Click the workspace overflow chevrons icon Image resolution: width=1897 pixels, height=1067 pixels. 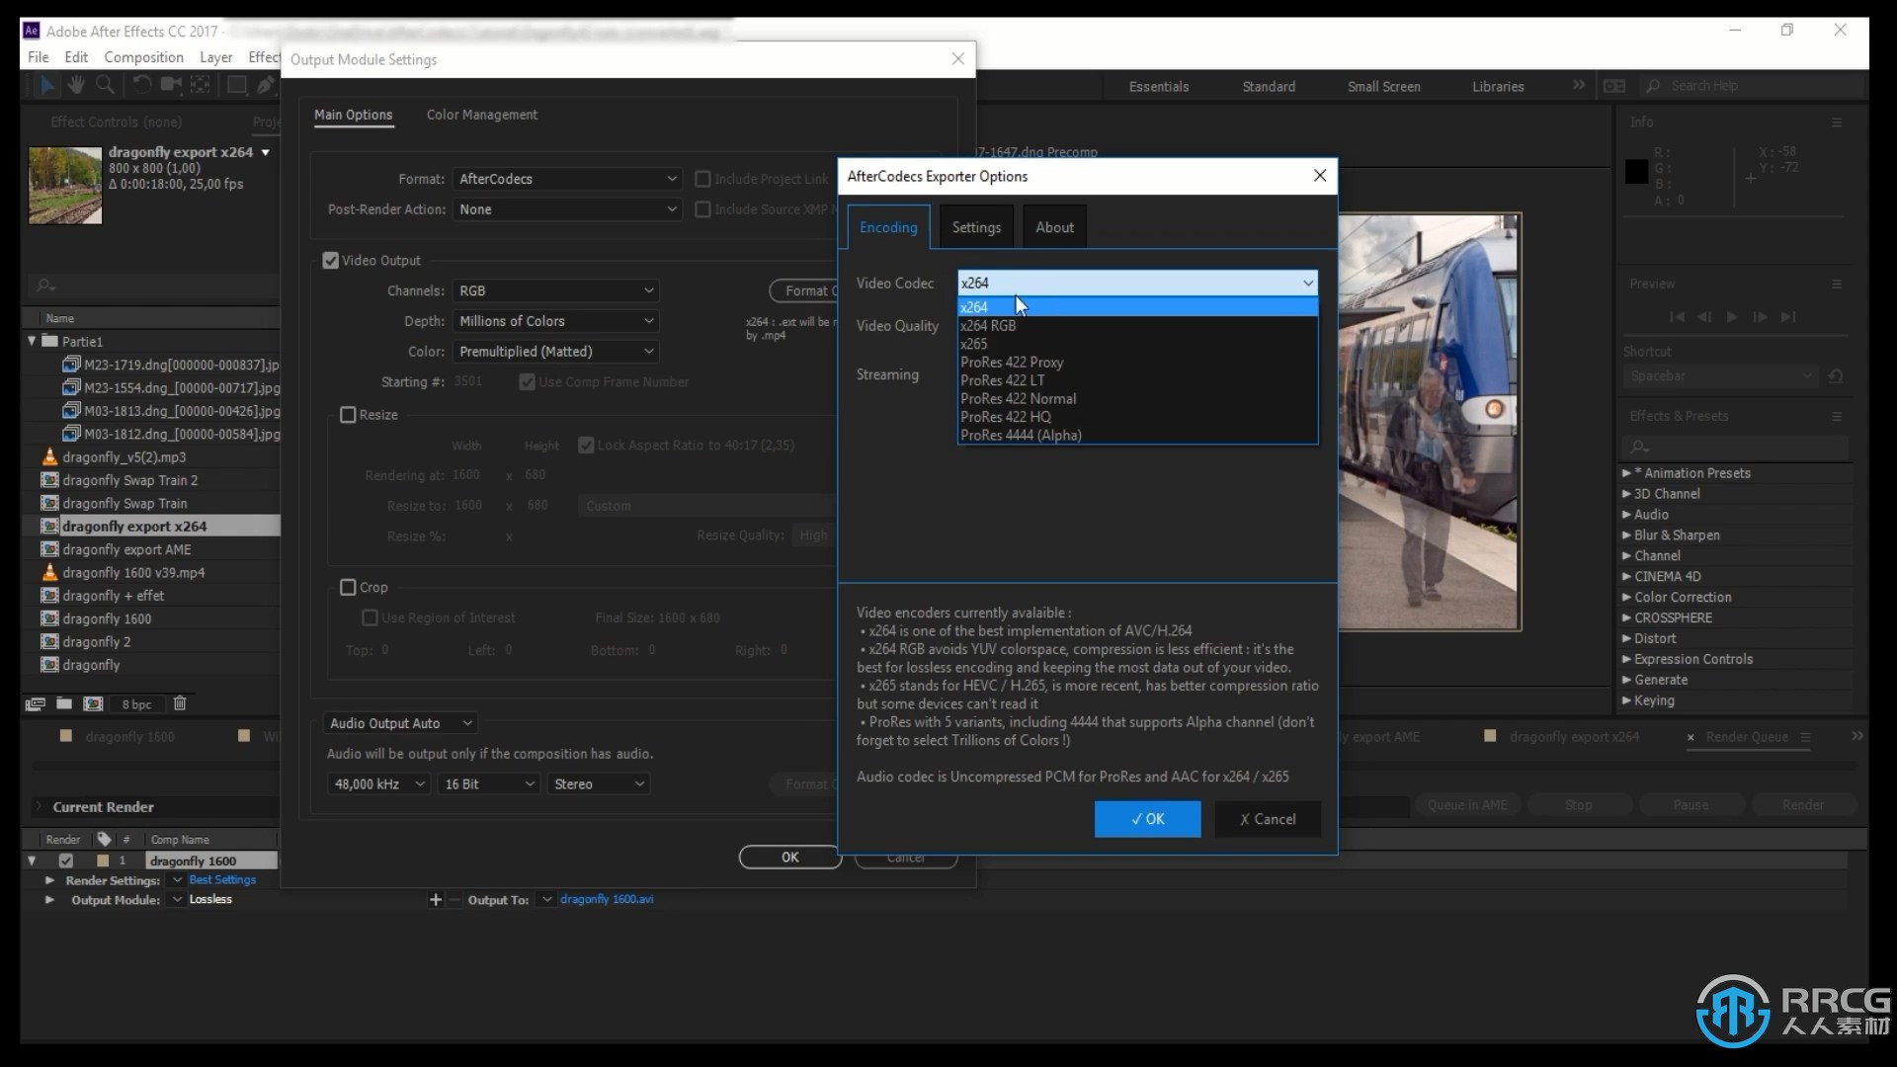click(x=1579, y=85)
